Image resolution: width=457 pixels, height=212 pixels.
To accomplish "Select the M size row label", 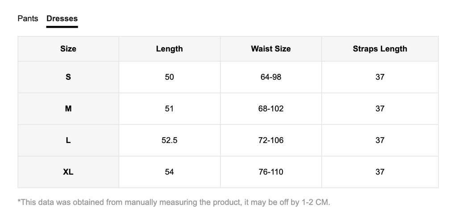I will click(x=68, y=109).
